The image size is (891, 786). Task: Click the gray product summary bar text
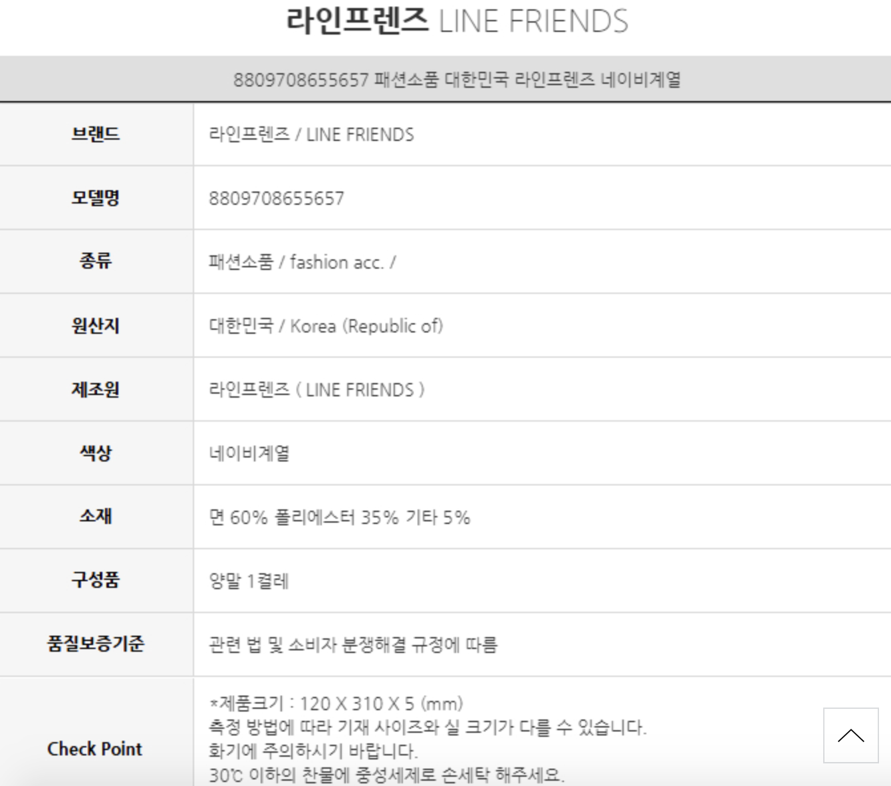tap(457, 80)
